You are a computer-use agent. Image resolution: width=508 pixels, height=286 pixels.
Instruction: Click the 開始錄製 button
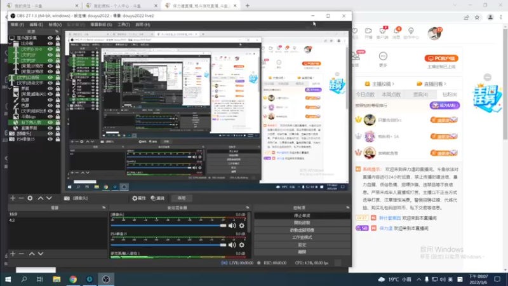[302, 223]
